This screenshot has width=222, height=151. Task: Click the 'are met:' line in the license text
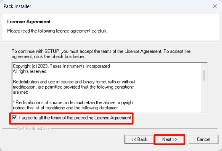pyautogui.click(x=20, y=92)
